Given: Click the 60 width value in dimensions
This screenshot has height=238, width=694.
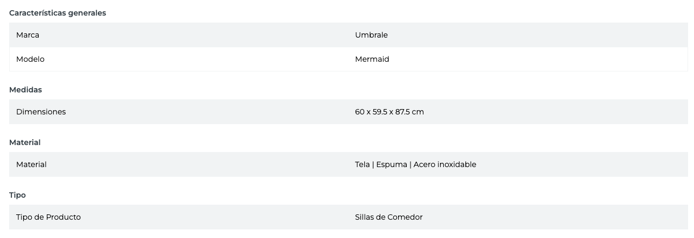Looking at the screenshot, I should tap(360, 112).
